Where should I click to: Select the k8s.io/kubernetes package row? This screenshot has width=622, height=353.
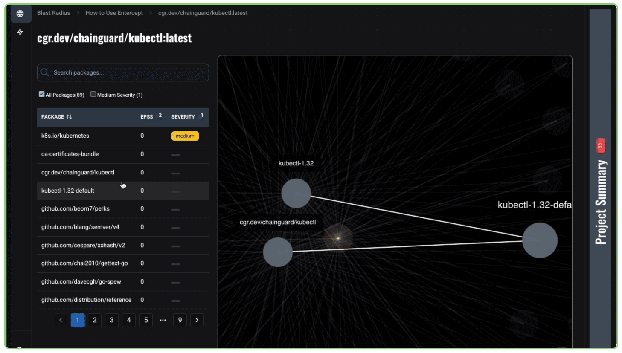[123, 136]
